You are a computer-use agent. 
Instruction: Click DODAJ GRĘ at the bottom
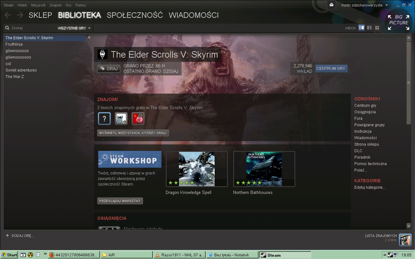[23, 236]
